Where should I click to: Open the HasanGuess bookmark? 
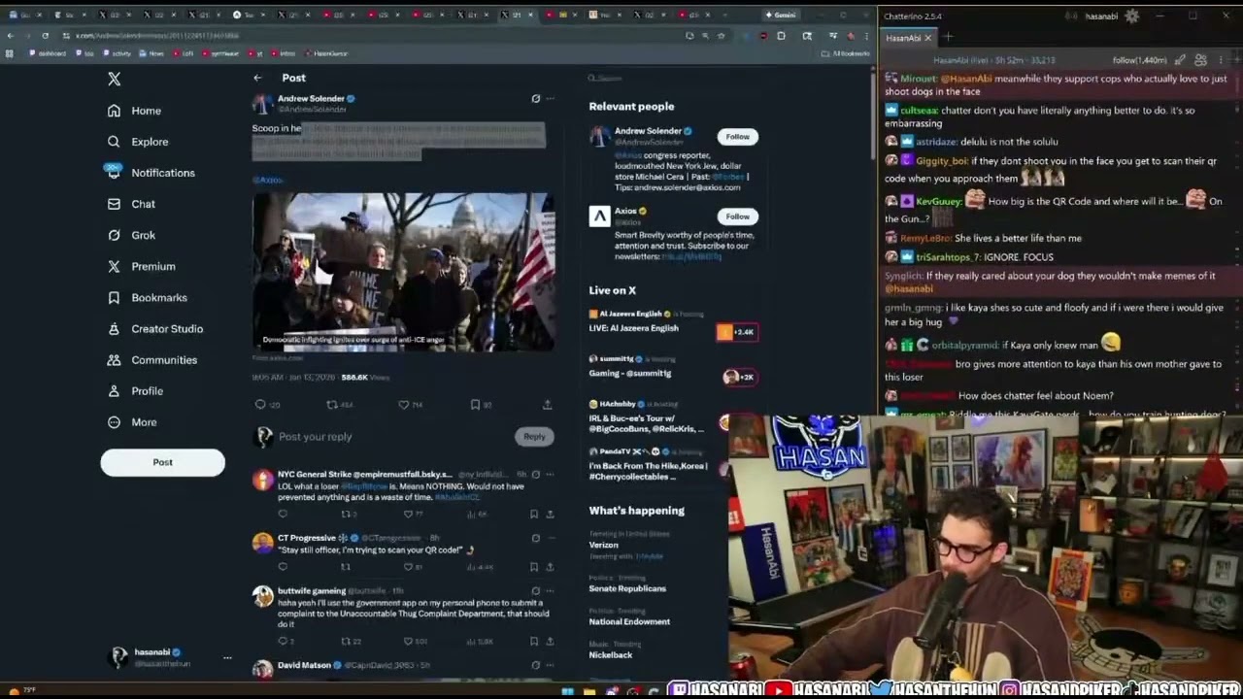325,53
